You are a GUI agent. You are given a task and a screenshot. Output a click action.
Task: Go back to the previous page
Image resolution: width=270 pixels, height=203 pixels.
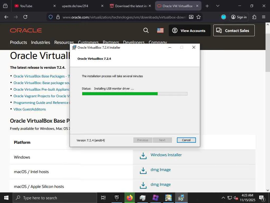[6, 17]
